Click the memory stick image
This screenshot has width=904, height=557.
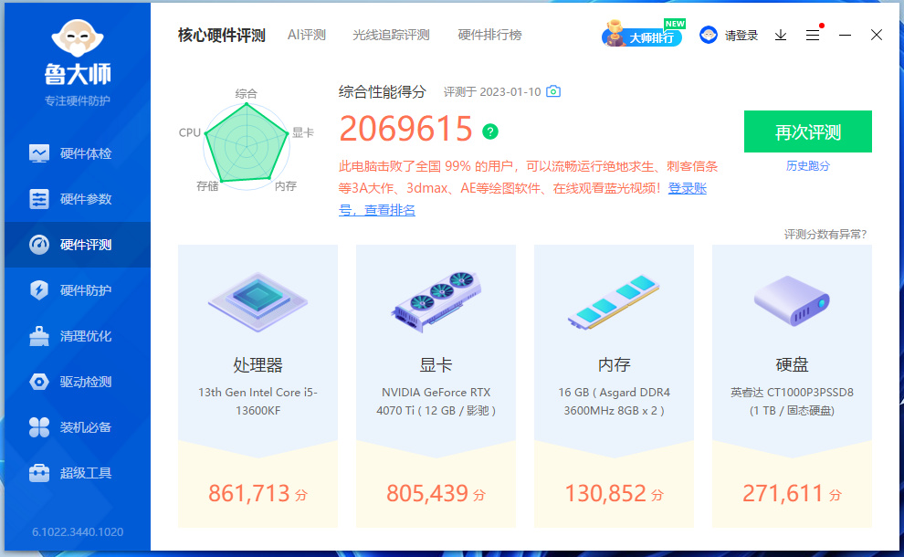tap(614, 302)
